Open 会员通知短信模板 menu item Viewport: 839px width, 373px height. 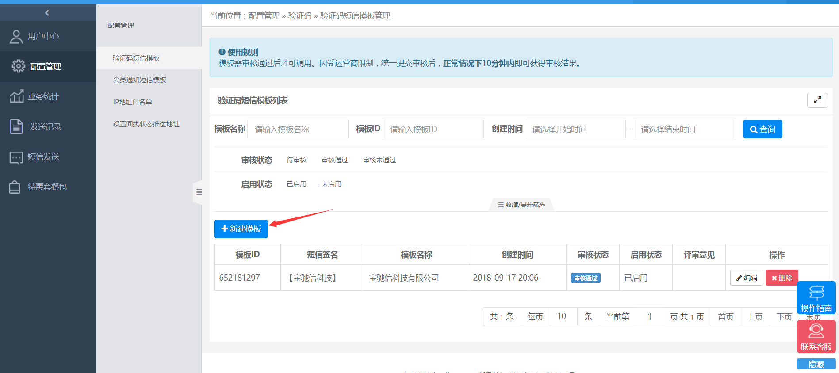tap(139, 80)
